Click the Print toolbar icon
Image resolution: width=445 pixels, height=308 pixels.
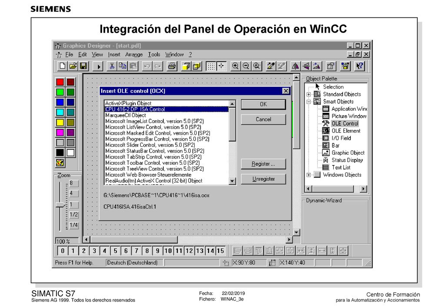click(x=171, y=66)
